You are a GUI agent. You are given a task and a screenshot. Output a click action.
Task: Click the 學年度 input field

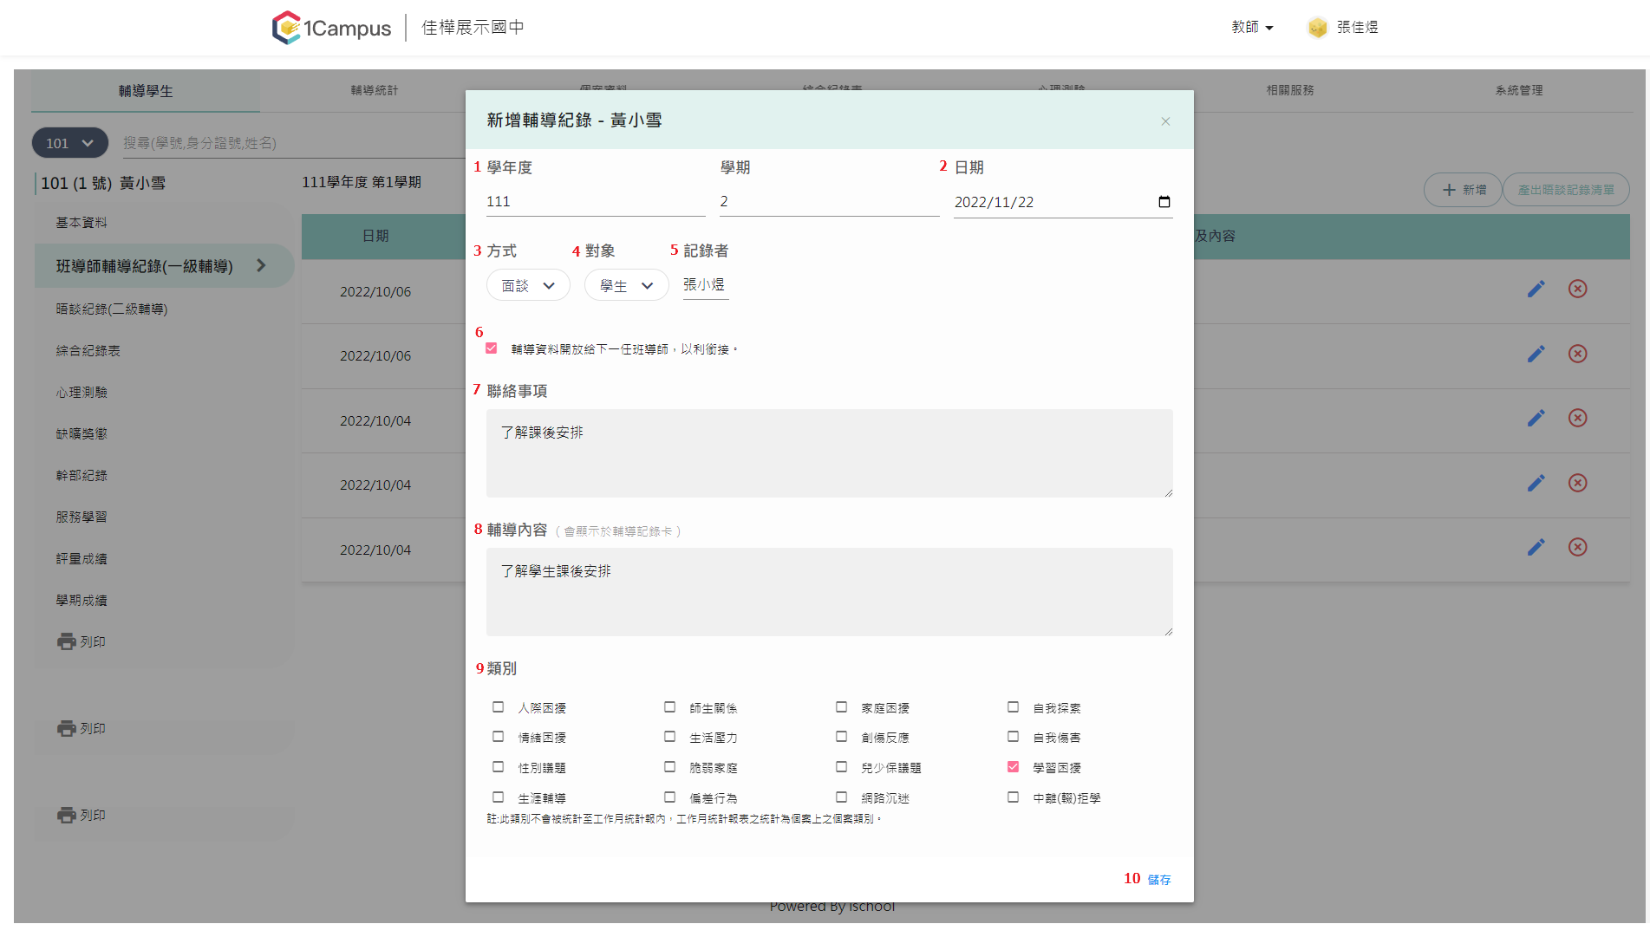596,202
